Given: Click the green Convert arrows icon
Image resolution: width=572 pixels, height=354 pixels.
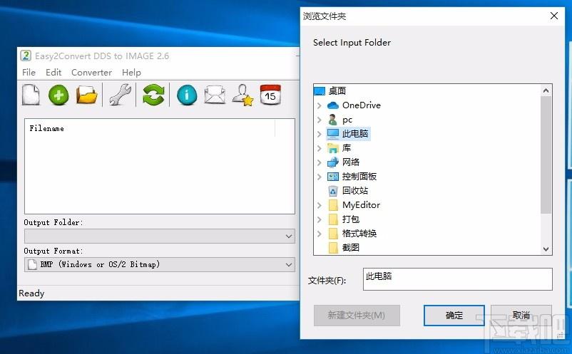Looking at the screenshot, I should pyautogui.click(x=153, y=95).
